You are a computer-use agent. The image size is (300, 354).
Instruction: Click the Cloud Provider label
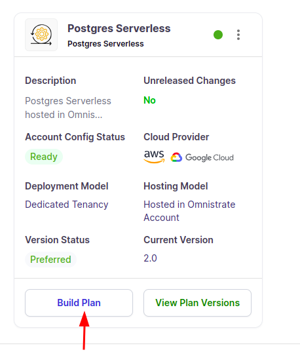(176, 137)
